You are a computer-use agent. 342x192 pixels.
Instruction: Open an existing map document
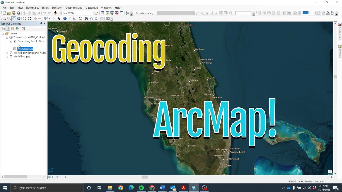pyautogui.click(x=9, y=13)
